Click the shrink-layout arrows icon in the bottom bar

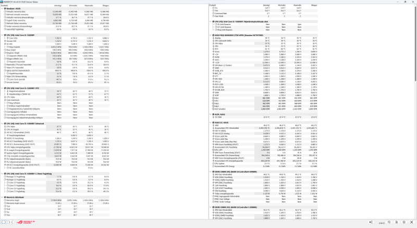pyautogui.click(x=11, y=222)
